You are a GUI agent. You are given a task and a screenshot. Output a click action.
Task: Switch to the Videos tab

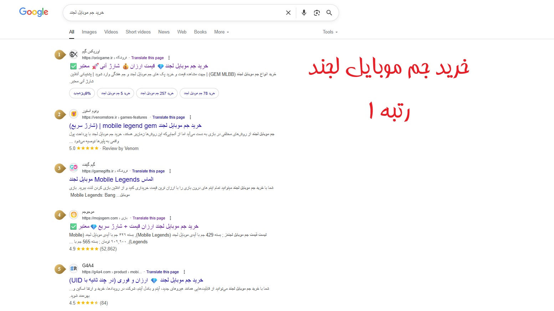point(111,32)
